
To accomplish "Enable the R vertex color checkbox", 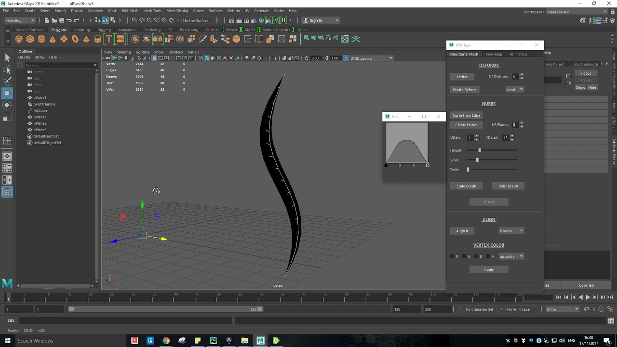I will point(452,256).
